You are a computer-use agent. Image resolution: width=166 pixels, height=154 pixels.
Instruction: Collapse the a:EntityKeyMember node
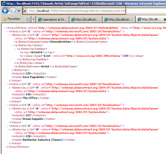[15, 49]
